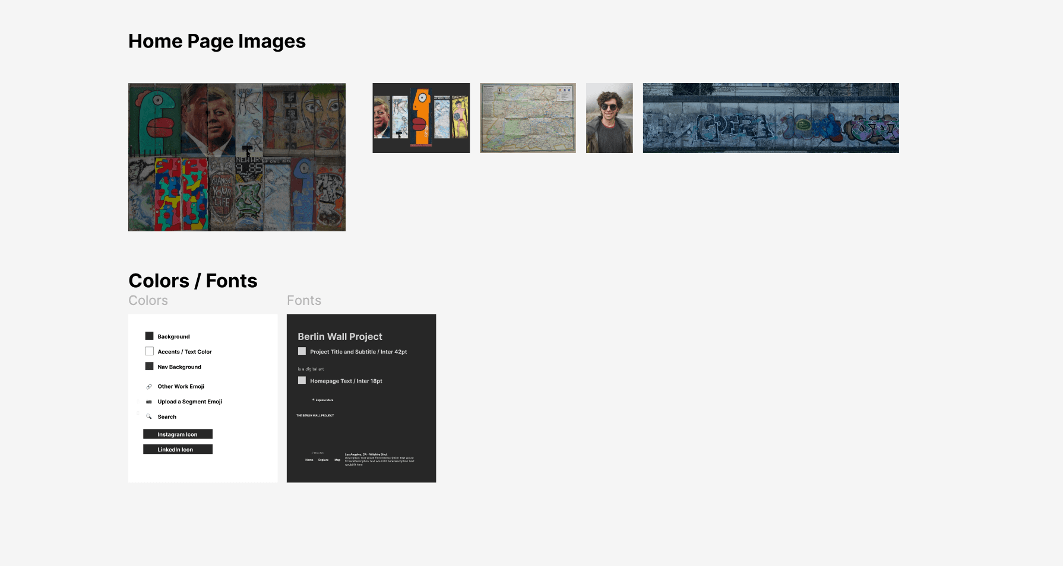The image size is (1063, 566).
Task: Select the gray 'Fonts' sublabel
Action: 304,300
